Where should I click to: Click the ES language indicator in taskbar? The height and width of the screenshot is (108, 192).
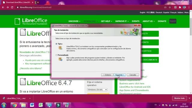[156, 105]
